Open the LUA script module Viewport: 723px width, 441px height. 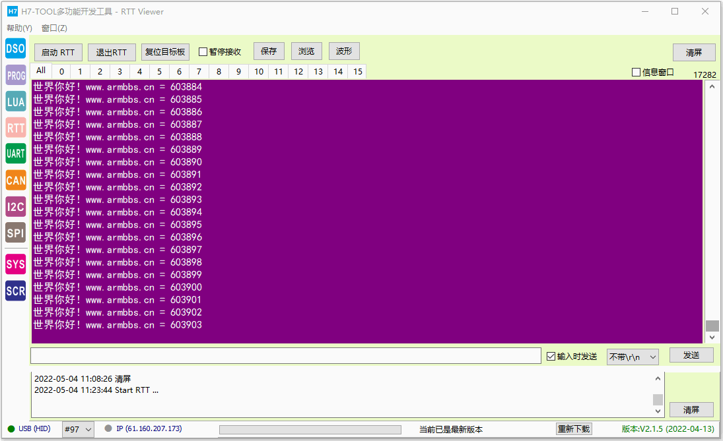tap(16, 102)
